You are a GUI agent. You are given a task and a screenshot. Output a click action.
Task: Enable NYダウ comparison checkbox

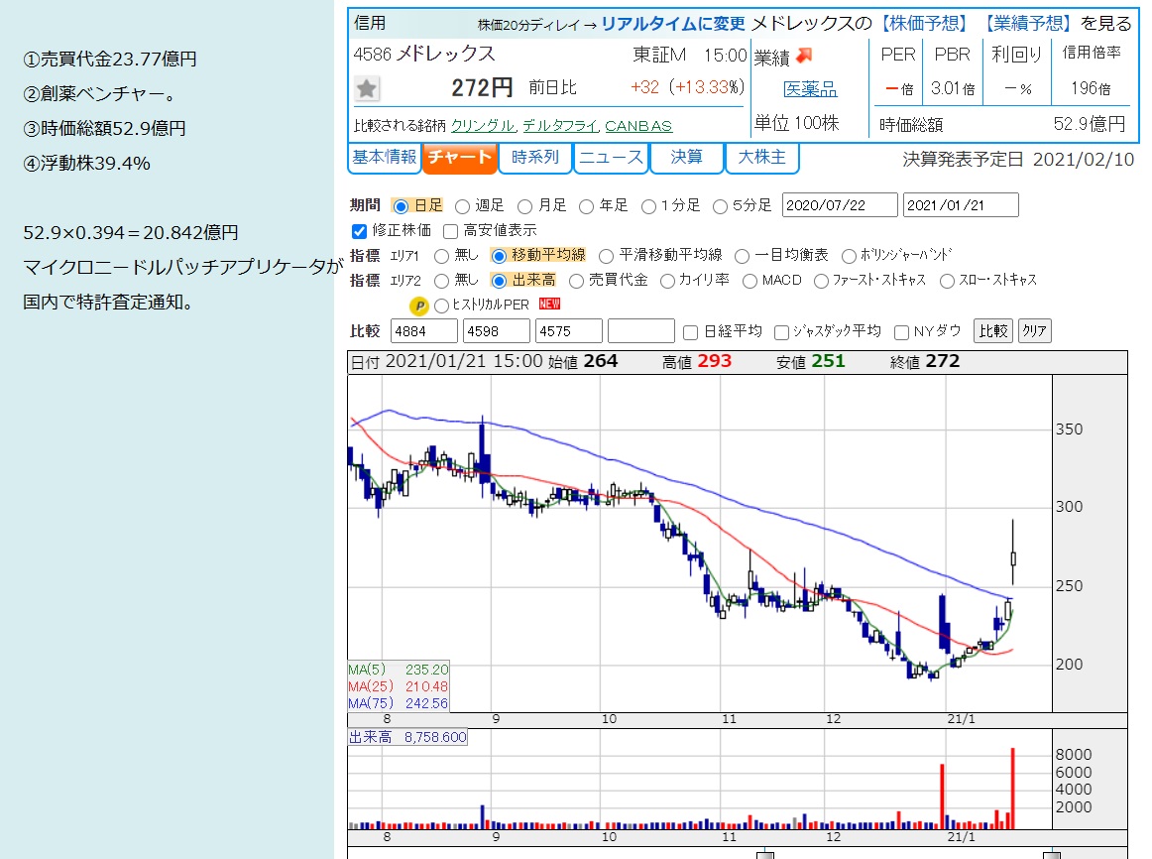(x=901, y=333)
